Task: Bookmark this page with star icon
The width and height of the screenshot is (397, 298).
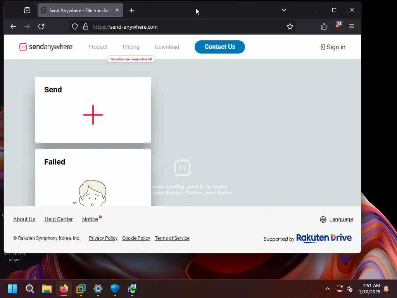Action: point(290,27)
